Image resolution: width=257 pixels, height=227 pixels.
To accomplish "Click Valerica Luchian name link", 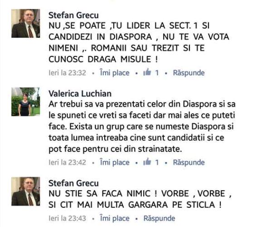I will 80,94.
